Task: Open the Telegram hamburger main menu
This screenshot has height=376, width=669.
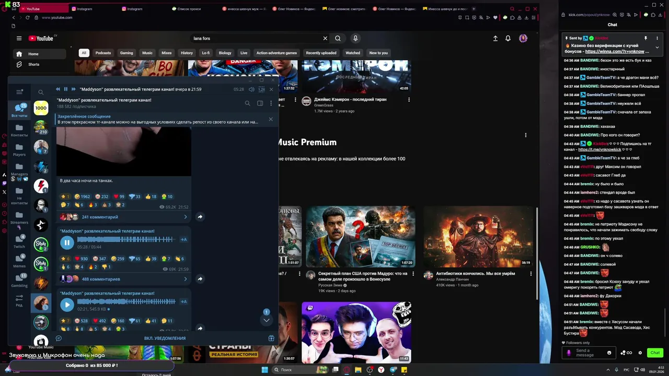Action: 19,92
